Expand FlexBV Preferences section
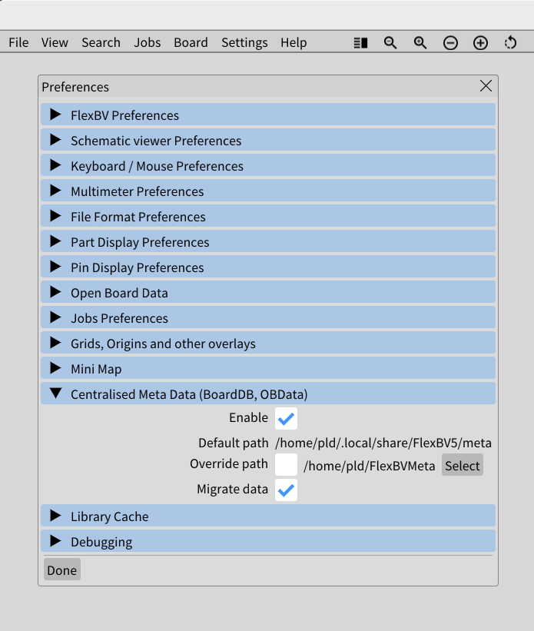The image size is (534, 631). [x=268, y=115]
